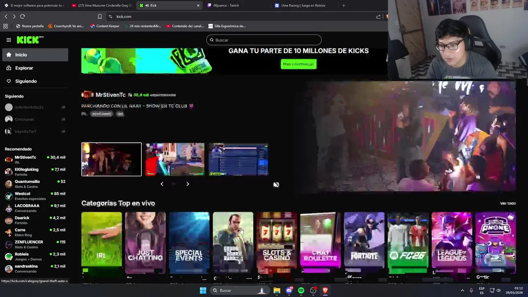Open Nueva pestaña bookmark
Screen dimensions: 528x297
30,26
